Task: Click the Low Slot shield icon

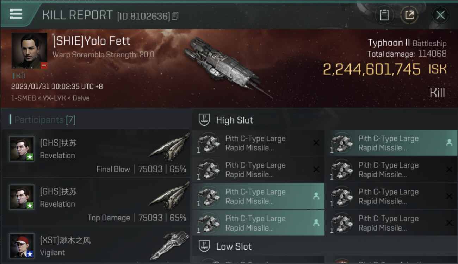Action: pos(204,246)
